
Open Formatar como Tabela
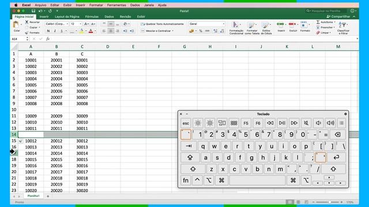252,28
